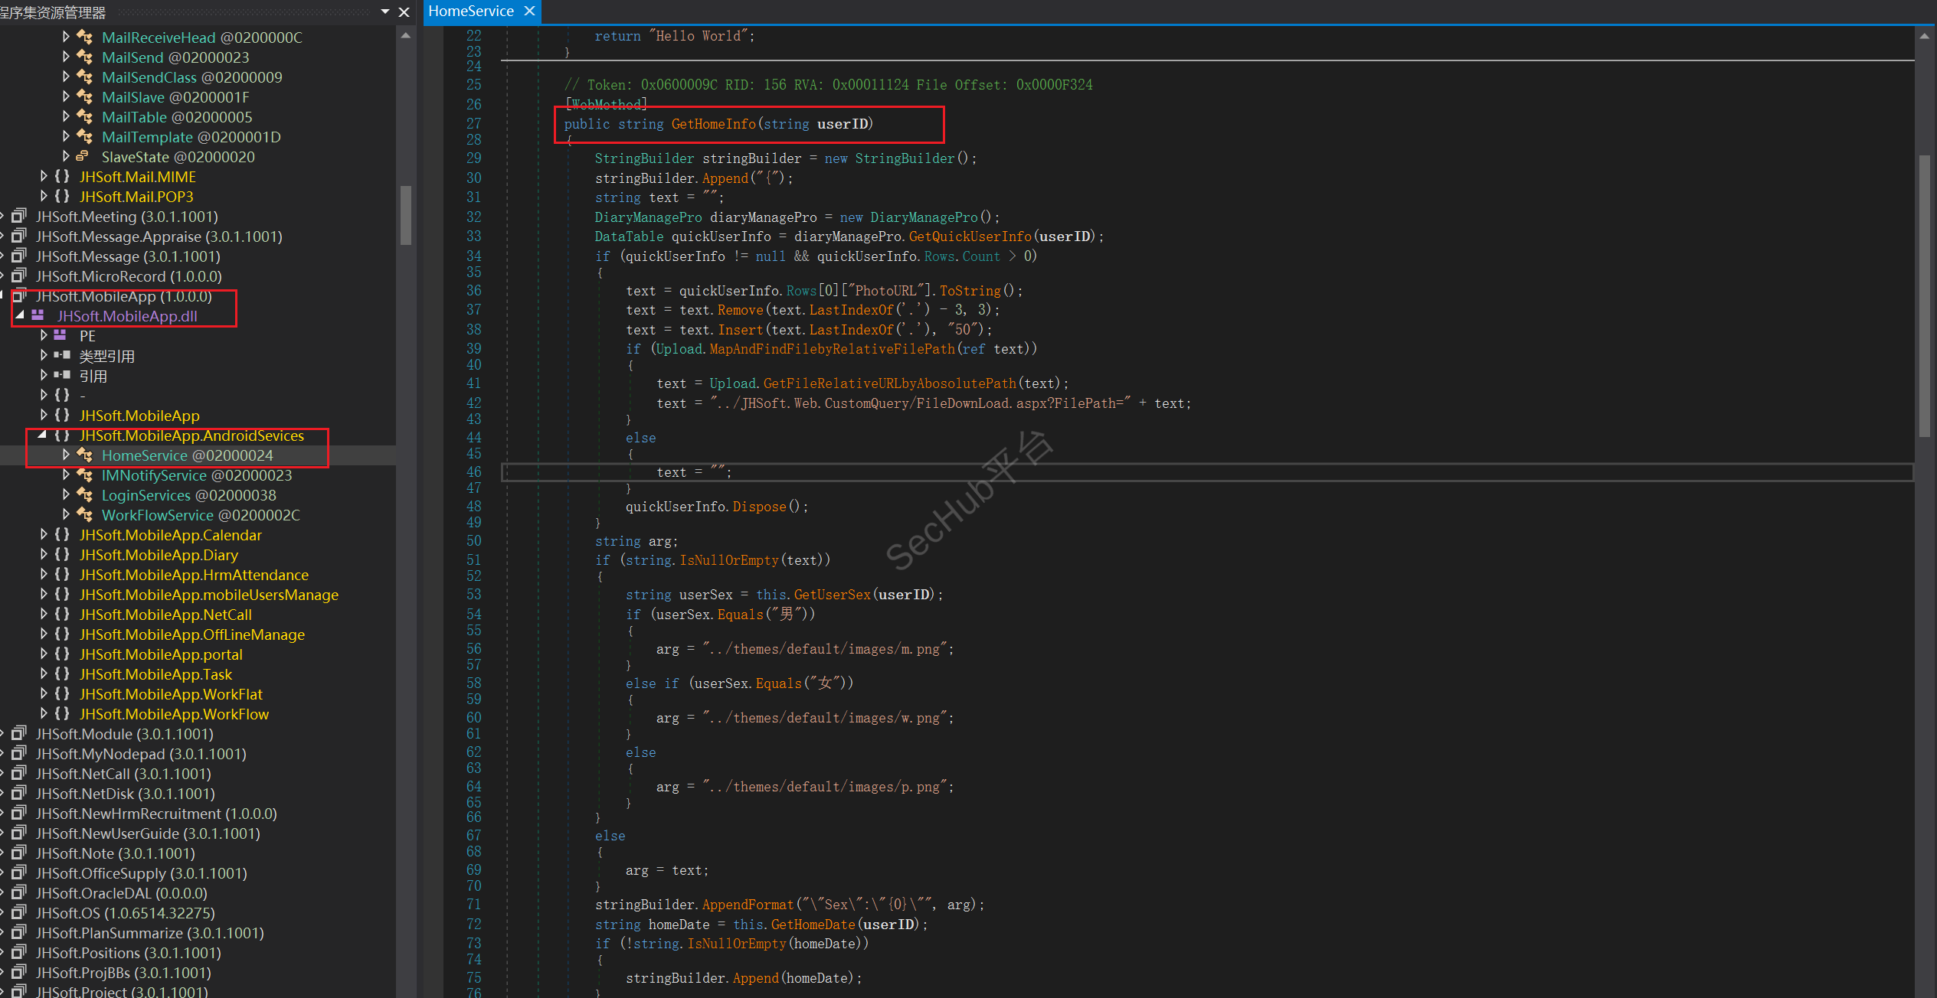Click the JHSoft.OS assembly icon

19,913
